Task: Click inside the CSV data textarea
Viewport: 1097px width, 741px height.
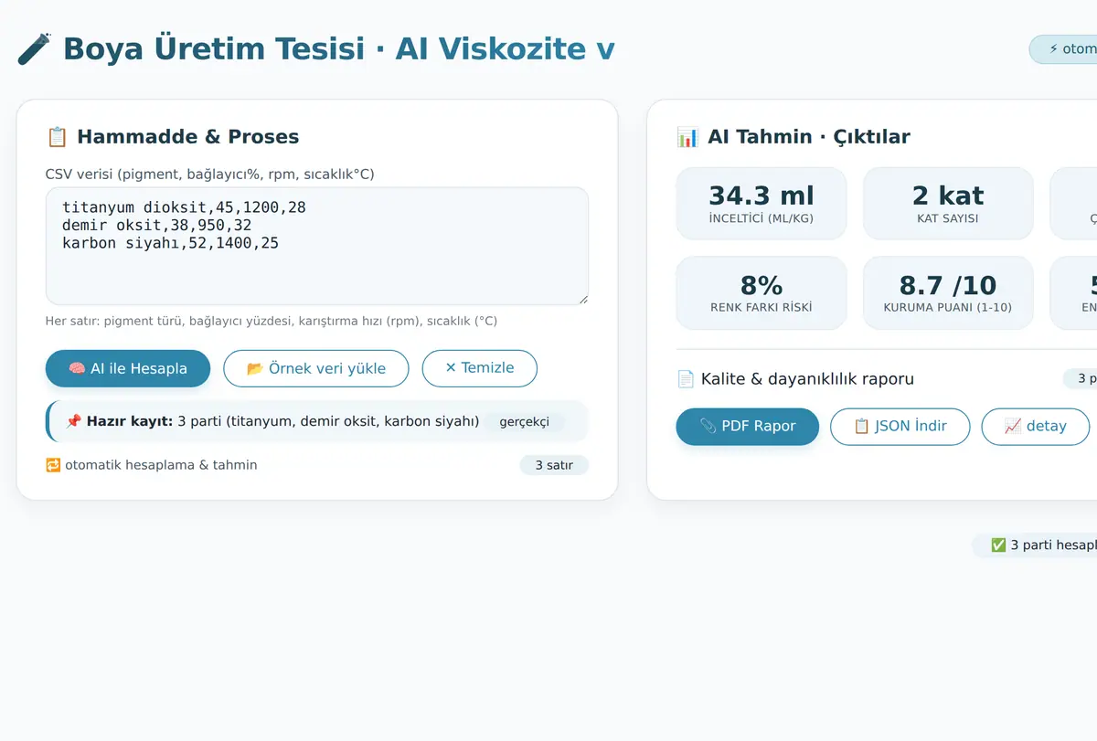Action: 317,246
